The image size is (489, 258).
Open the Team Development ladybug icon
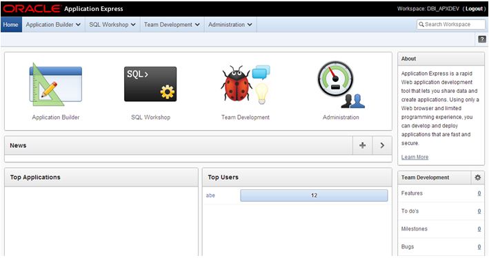coord(246,84)
